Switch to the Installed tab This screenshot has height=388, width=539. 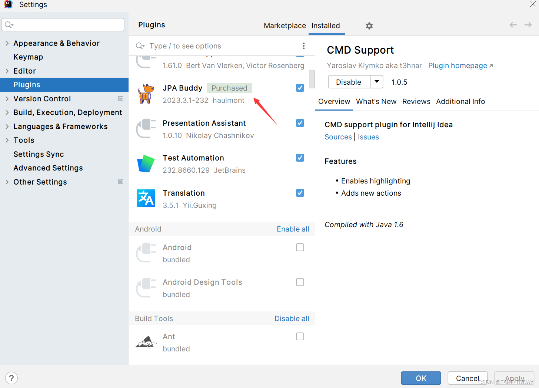(326, 26)
